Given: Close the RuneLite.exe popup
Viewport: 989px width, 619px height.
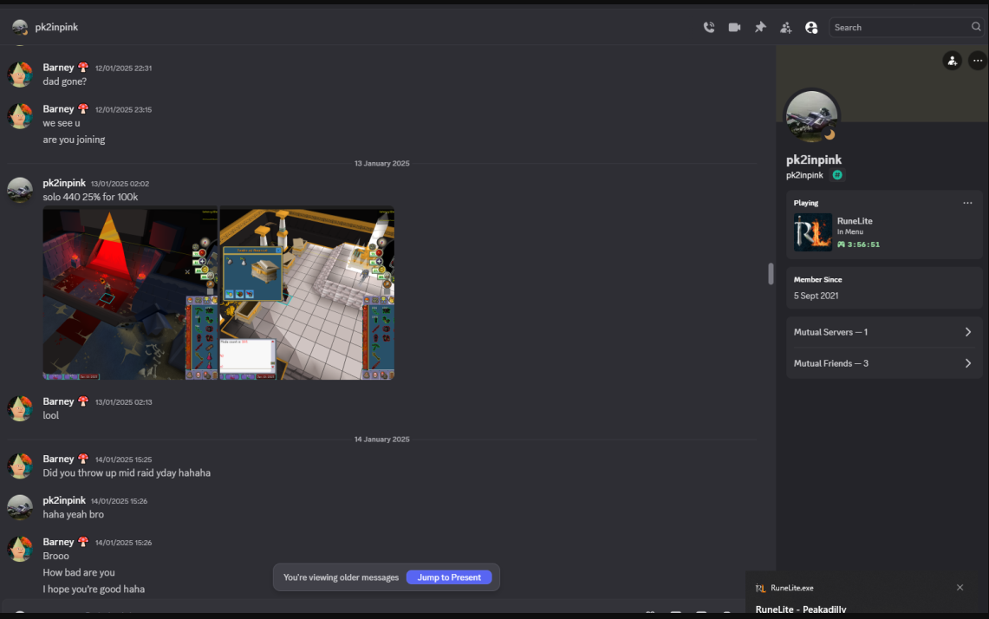Looking at the screenshot, I should [x=960, y=588].
